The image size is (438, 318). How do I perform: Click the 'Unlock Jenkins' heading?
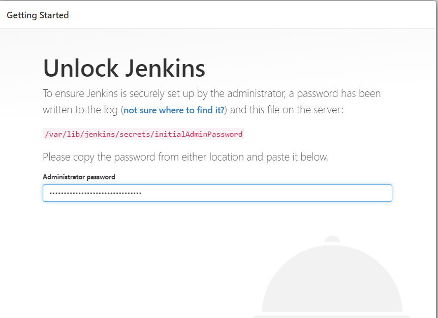coord(124,68)
